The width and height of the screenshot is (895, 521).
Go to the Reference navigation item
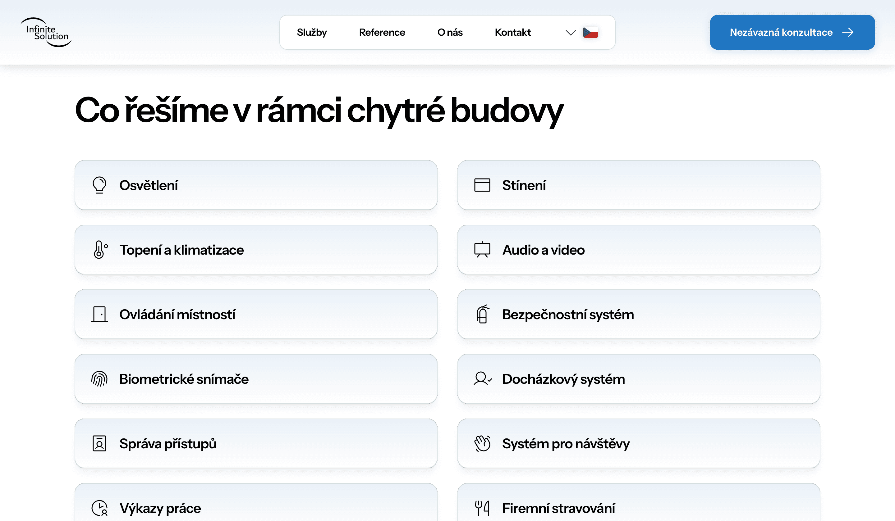382,33
